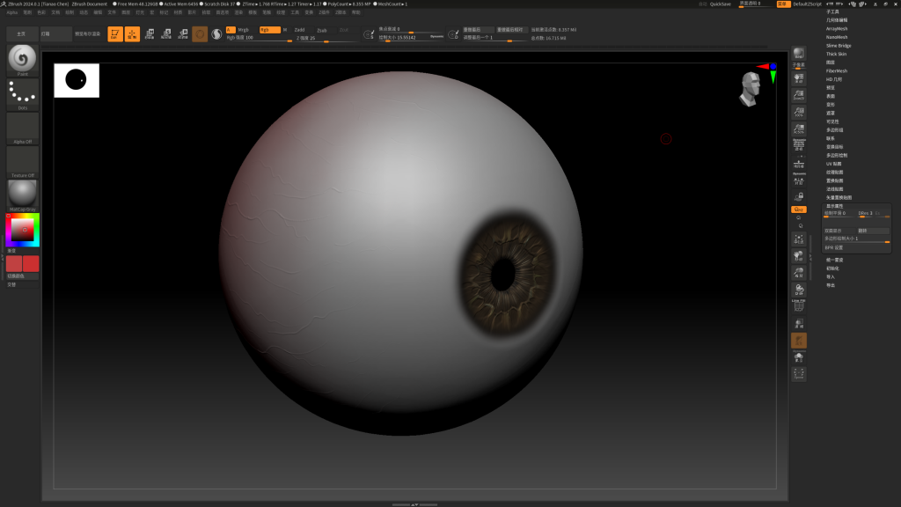Viewport: 901px width, 507px height.
Task: Toggle the floor grid icon
Action: point(799,164)
